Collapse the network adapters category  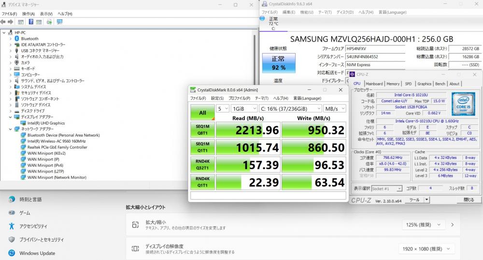(x=11, y=129)
